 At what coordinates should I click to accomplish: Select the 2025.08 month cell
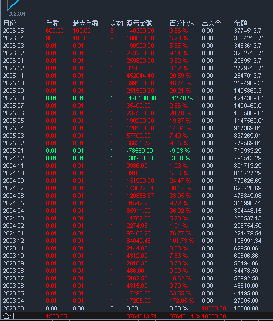(x=13, y=98)
